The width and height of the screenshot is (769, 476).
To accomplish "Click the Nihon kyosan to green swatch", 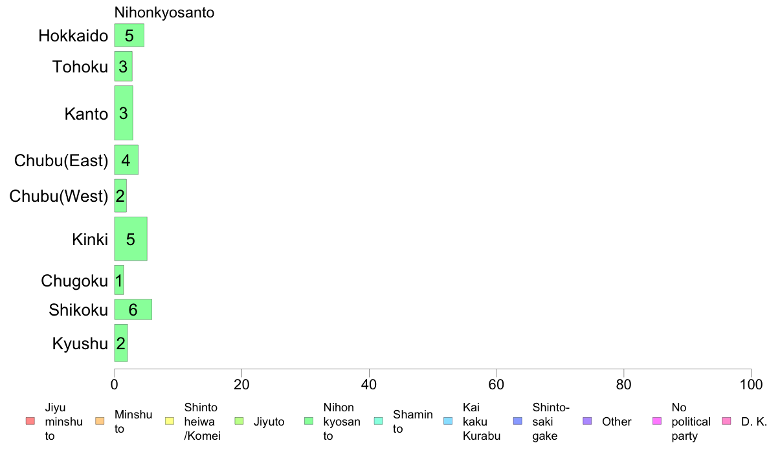I will tap(309, 421).
